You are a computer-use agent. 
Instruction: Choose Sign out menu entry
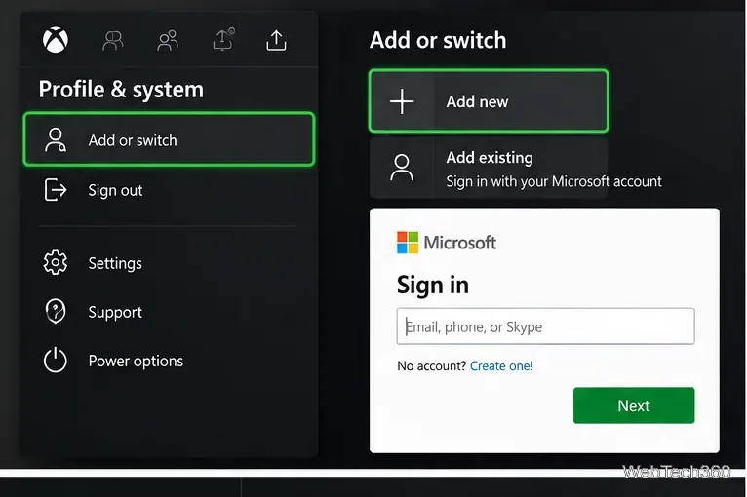click(169, 190)
